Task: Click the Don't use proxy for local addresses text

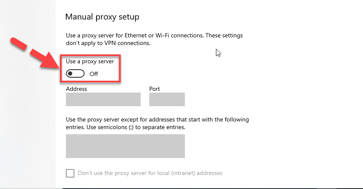Action: (150, 173)
